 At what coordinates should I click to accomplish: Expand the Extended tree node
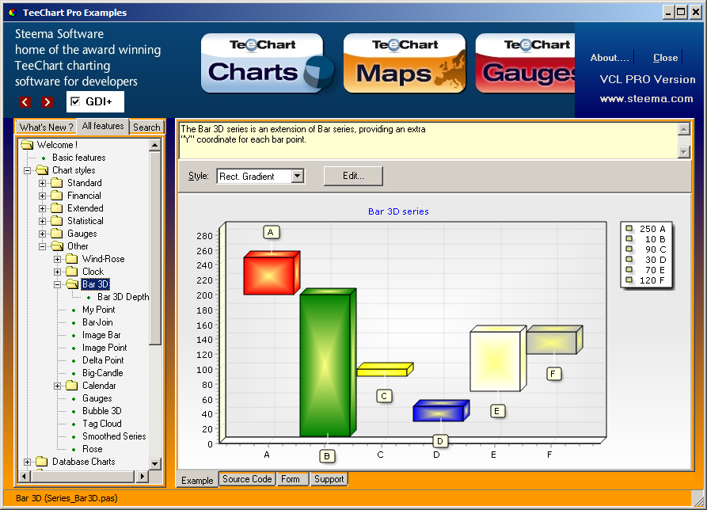coord(43,208)
